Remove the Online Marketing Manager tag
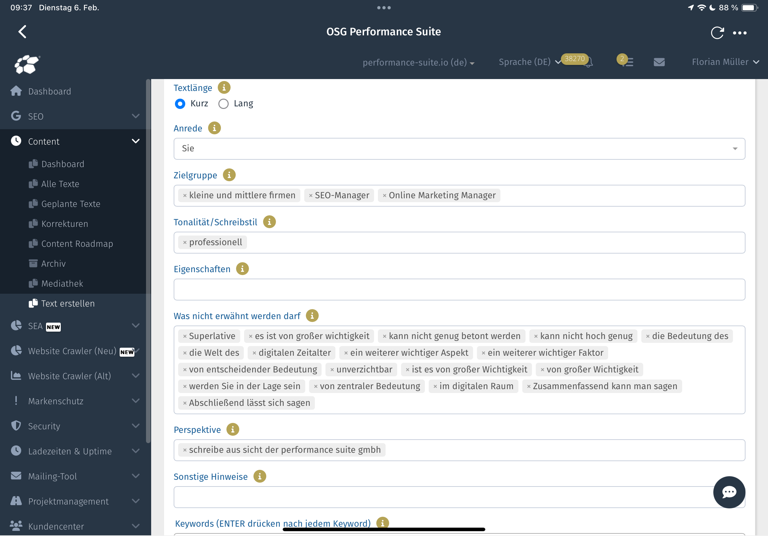The image size is (768, 536). click(x=385, y=195)
